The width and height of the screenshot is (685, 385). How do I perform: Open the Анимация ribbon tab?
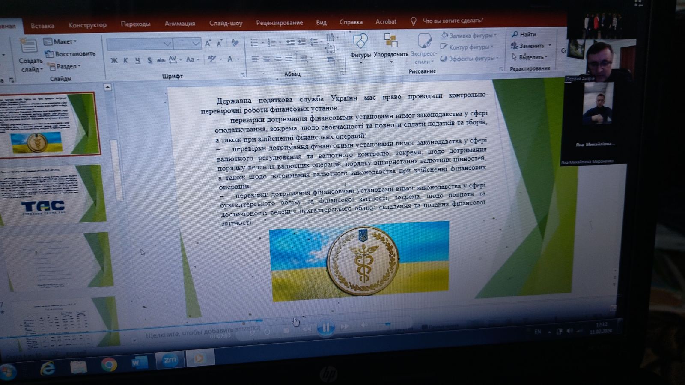click(180, 24)
